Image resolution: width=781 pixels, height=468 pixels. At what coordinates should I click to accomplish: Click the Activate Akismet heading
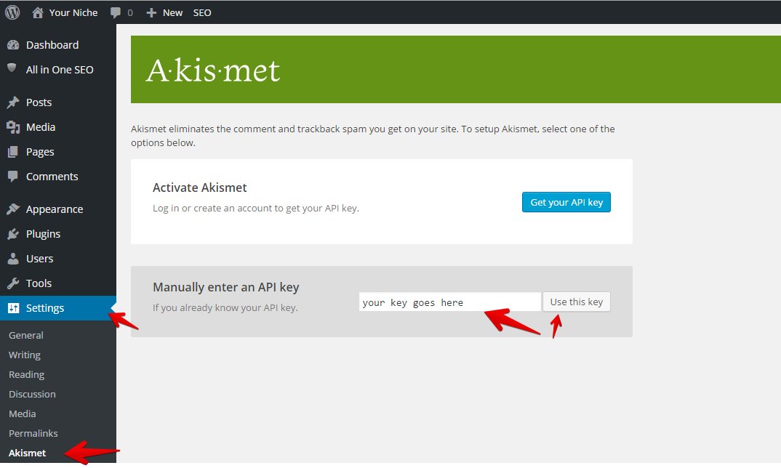[x=200, y=187]
